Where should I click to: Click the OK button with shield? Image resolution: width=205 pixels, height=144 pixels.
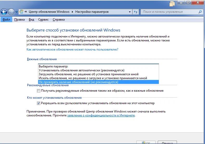[146, 142]
